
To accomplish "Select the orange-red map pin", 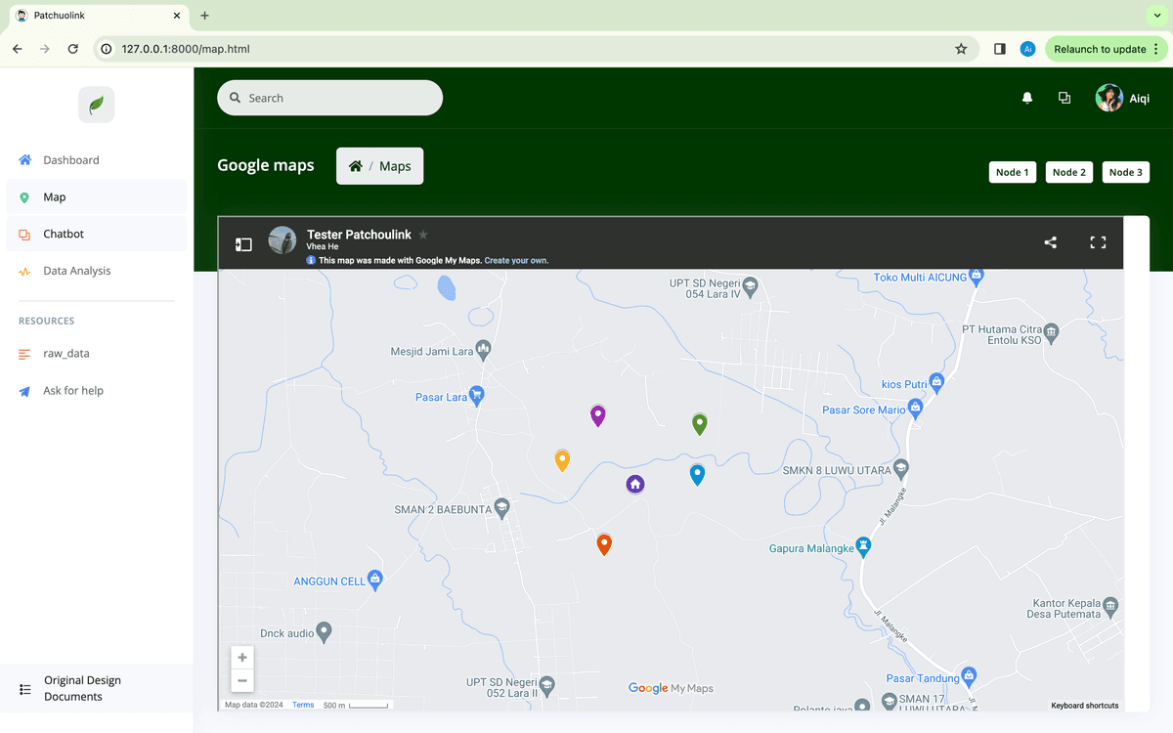I will pyautogui.click(x=604, y=543).
